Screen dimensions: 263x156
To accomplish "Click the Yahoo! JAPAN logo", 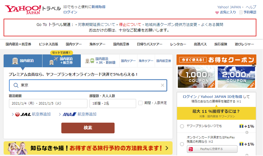I will click(23, 9).
